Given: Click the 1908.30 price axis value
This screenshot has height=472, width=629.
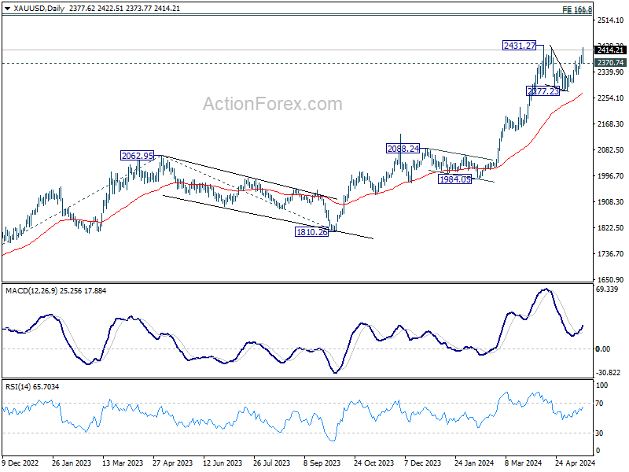Looking at the screenshot, I should pyautogui.click(x=610, y=202).
